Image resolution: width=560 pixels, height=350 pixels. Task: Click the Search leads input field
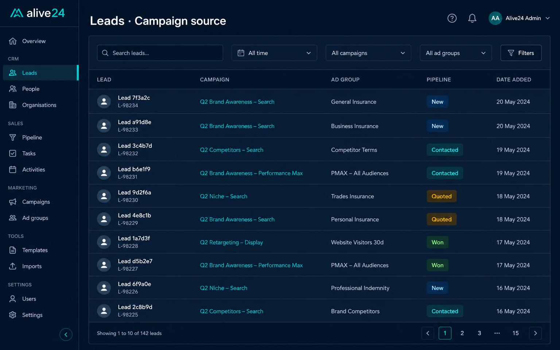click(160, 53)
